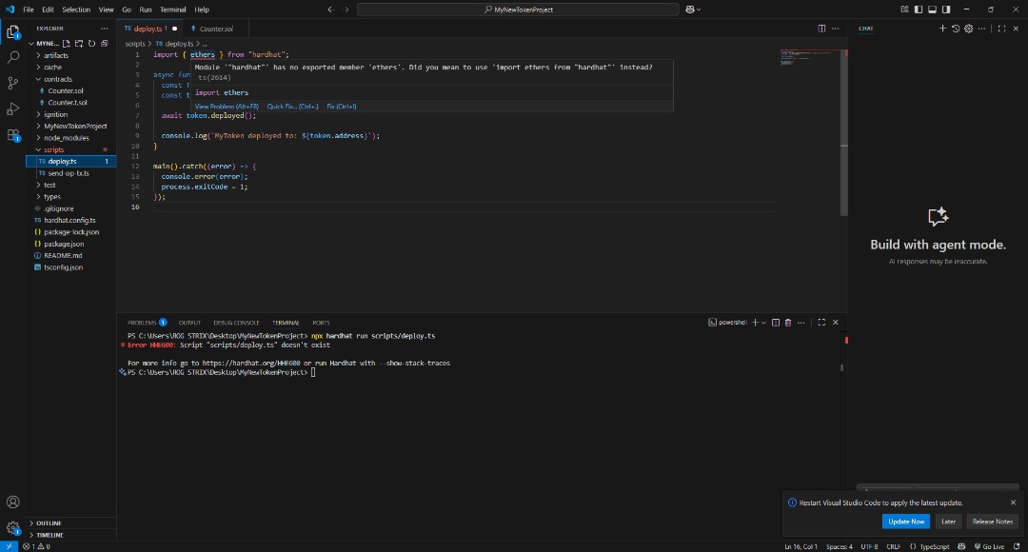
Task: Open the Explorer view in activity bar
Action: tap(12, 31)
